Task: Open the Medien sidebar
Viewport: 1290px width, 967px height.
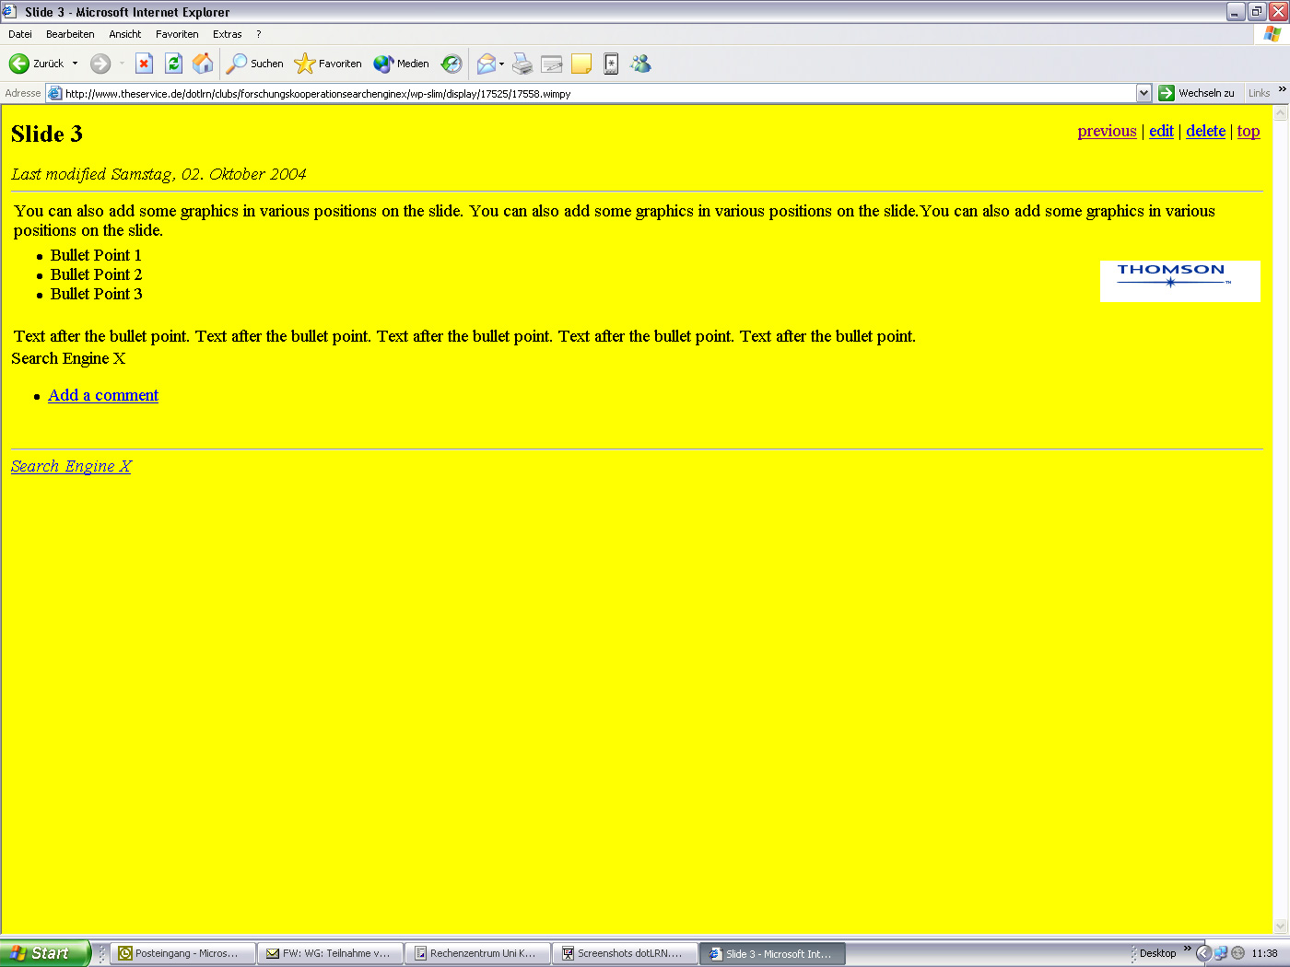Action: 401,64
